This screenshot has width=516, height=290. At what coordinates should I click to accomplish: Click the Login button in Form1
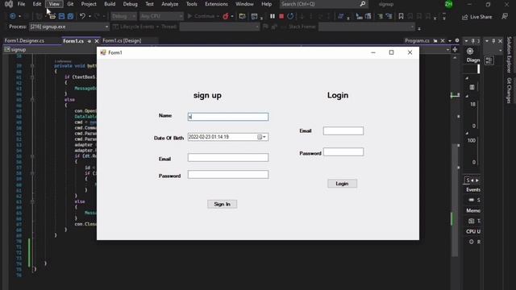click(342, 184)
